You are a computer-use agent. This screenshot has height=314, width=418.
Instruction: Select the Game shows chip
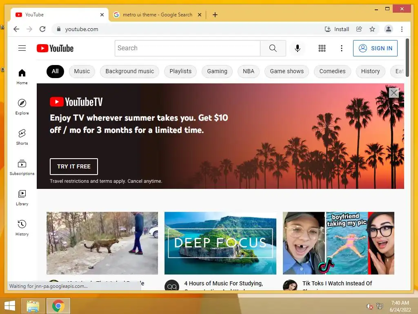pyautogui.click(x=287, y=71)
